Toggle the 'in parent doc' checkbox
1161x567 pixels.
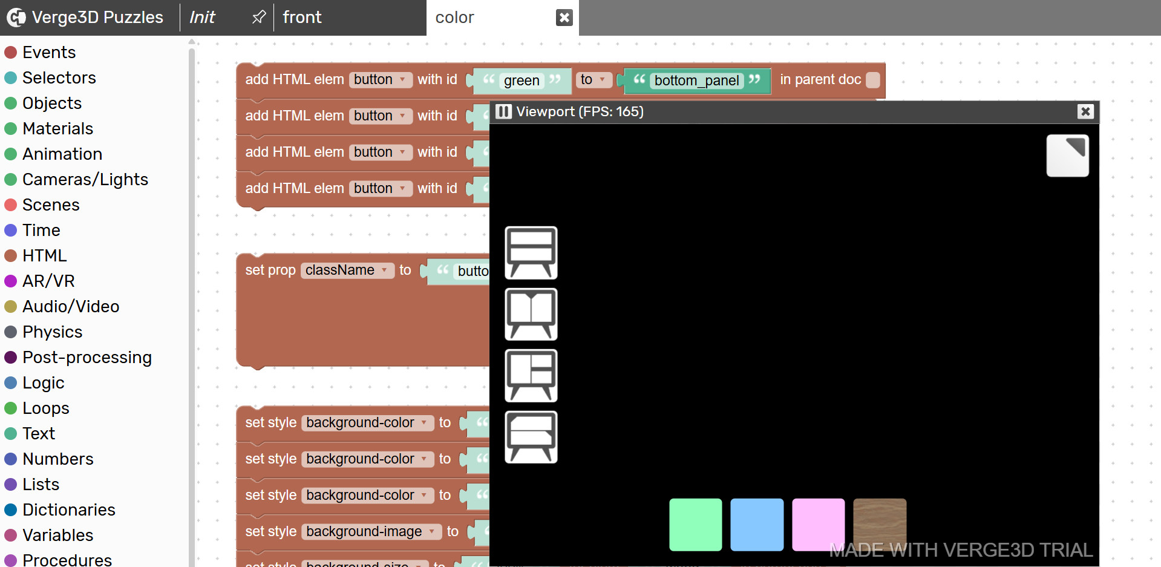(872, 80)
